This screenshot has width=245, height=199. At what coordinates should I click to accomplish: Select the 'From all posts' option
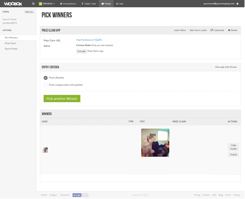(46, 78)
